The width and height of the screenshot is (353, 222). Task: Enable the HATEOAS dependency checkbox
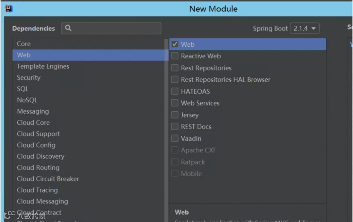(175, 91)
